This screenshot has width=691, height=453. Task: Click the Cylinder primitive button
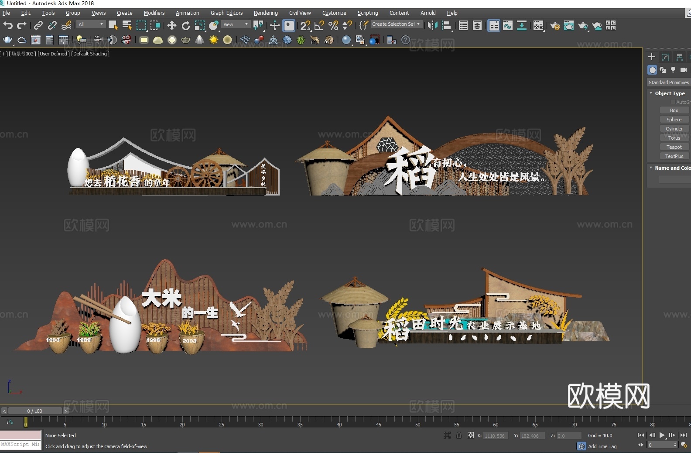(674, 129)
